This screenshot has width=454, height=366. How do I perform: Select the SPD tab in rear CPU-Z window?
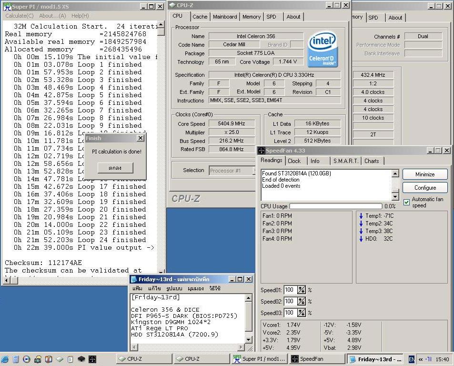click(373, 17)
